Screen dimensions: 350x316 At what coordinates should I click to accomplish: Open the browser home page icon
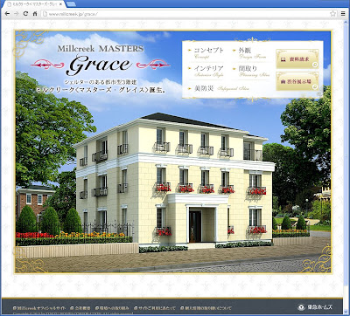(35, 14)
